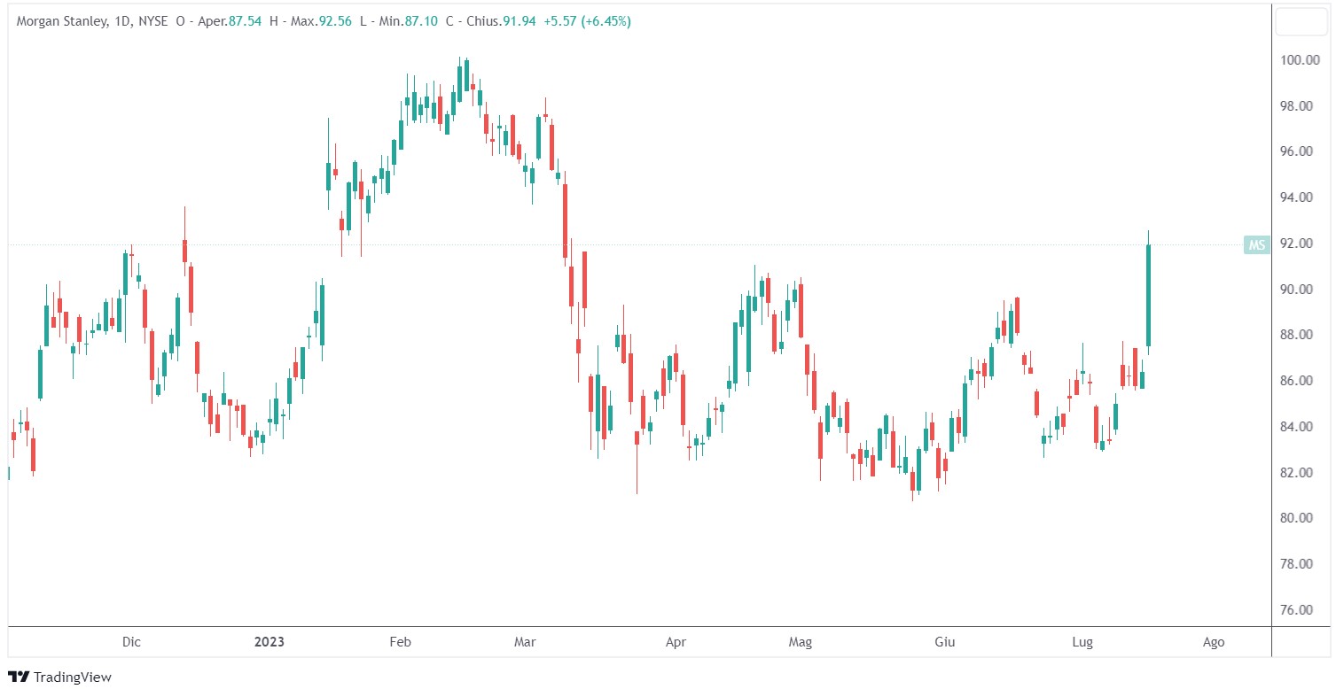This screenshot has height=689, width=1336.
Task: Click the Mar label on time axis
Action: [x=525, y=641]
